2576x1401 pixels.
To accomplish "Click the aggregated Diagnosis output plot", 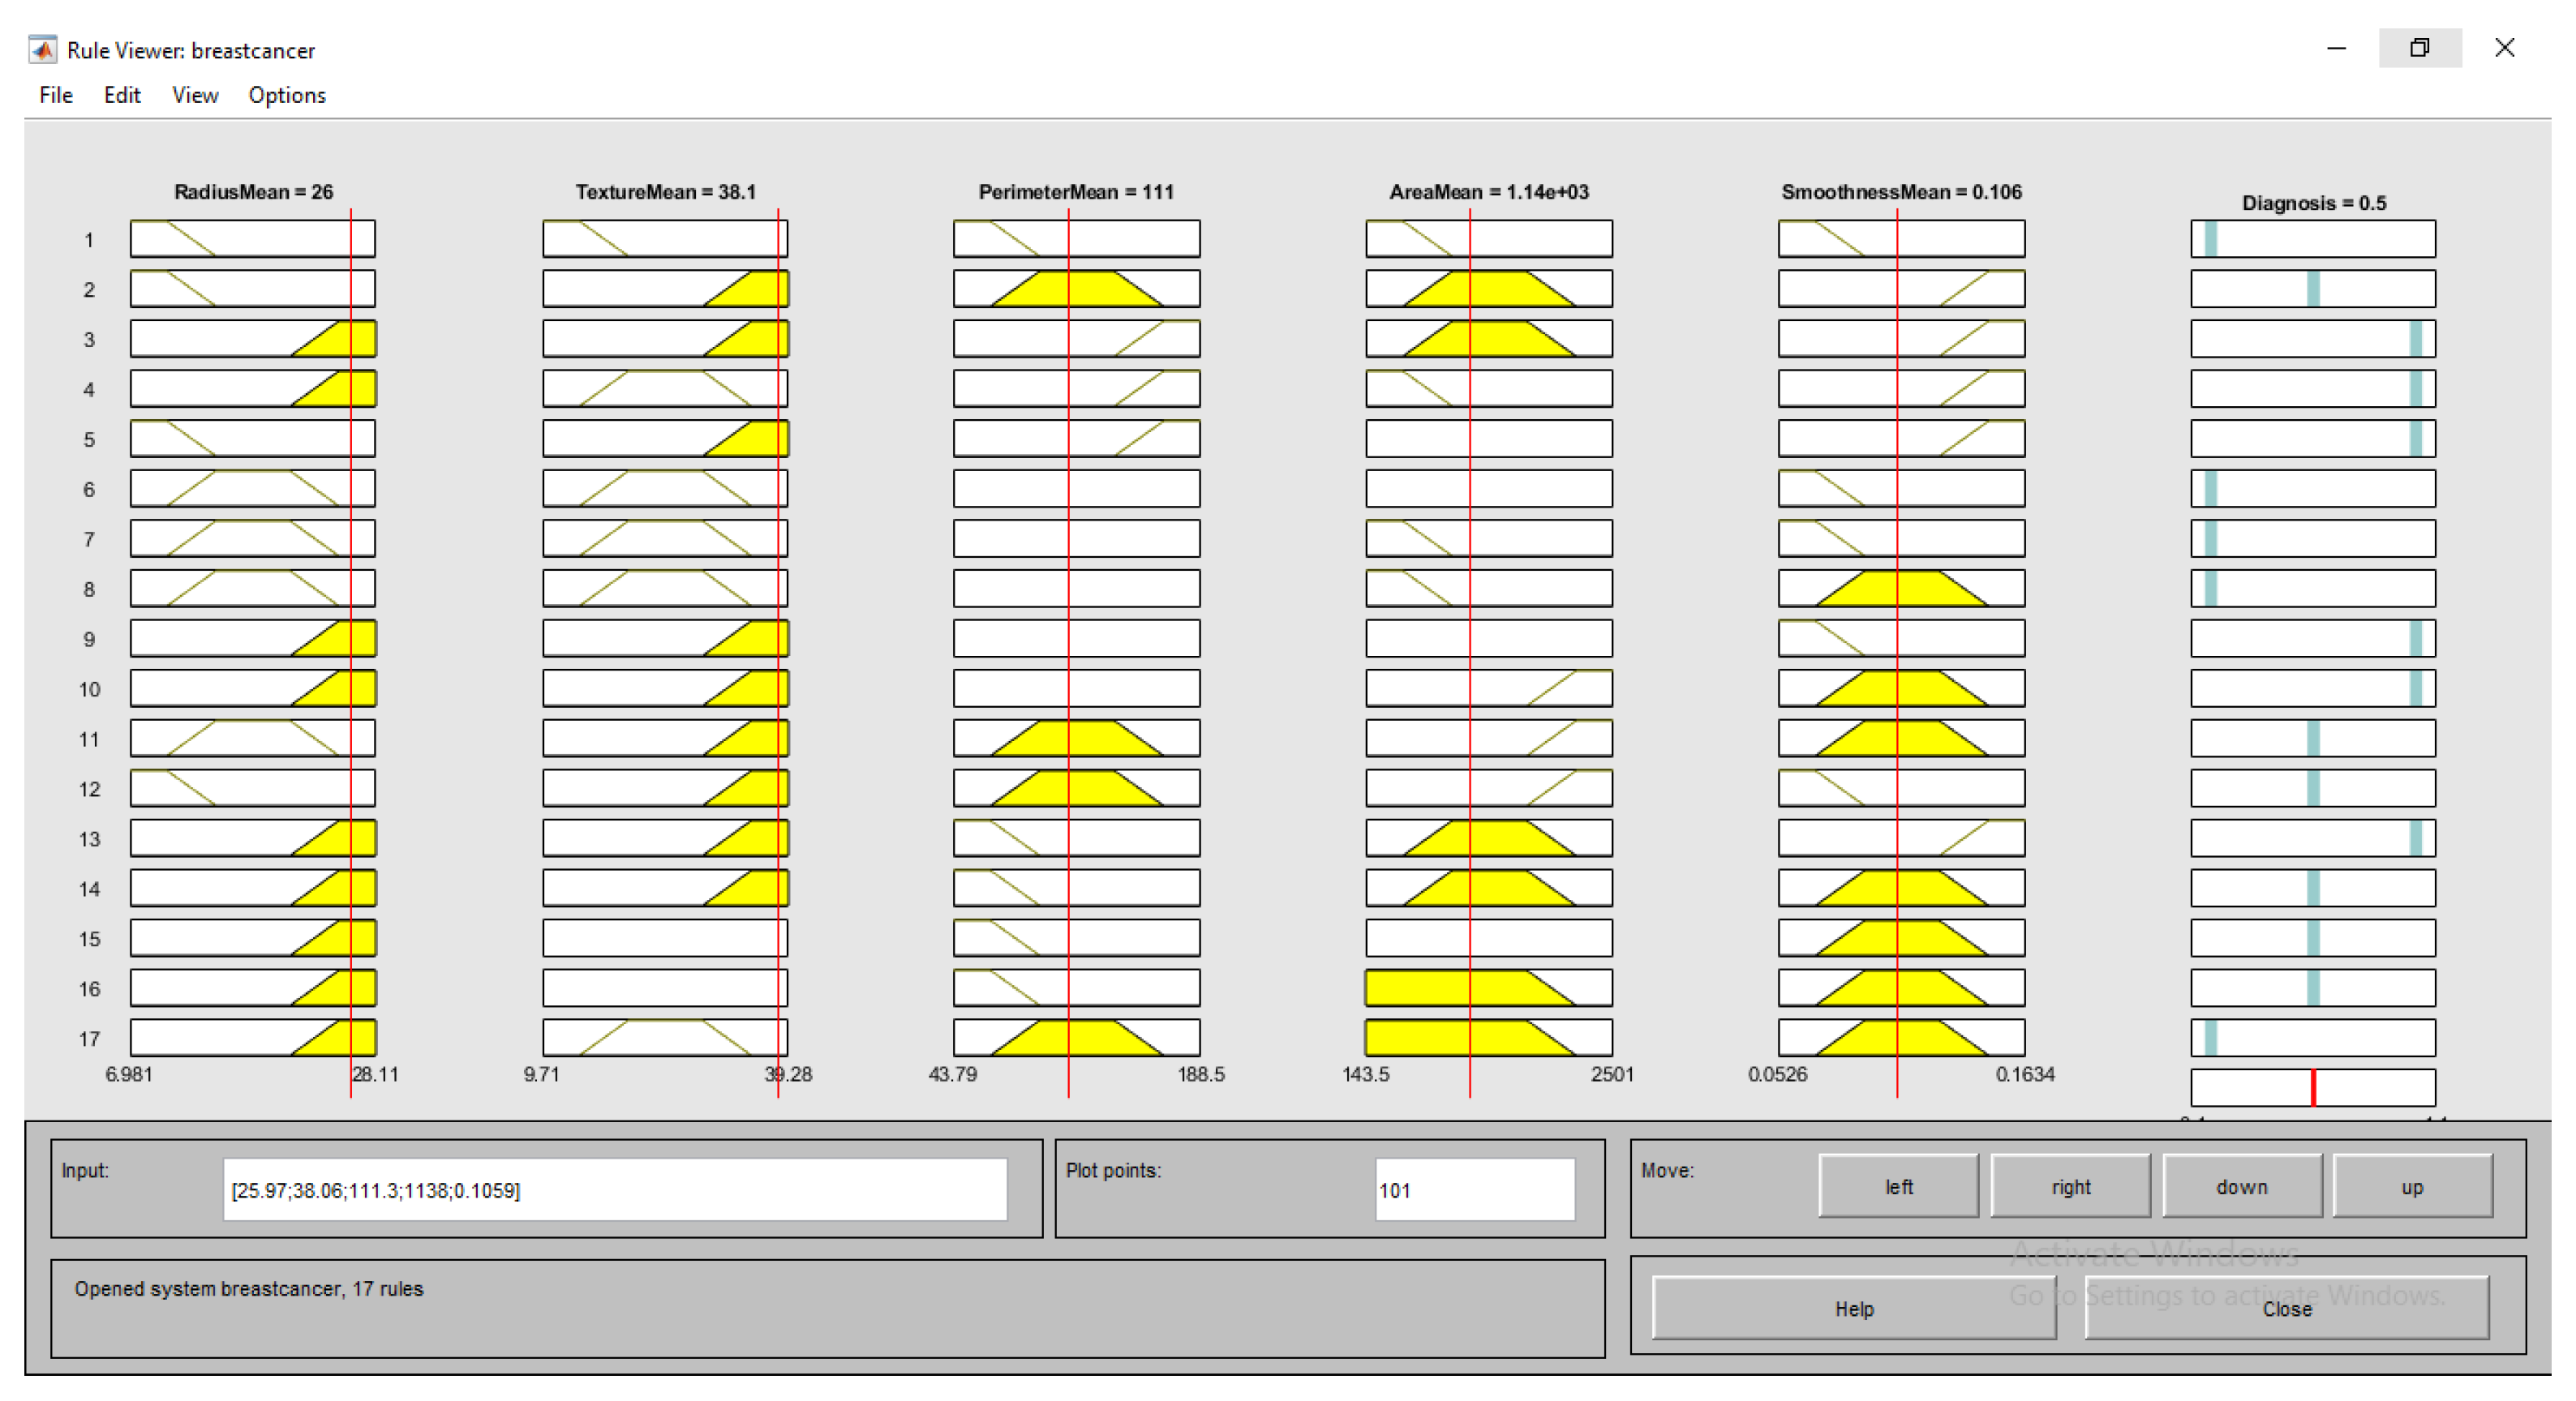I will (2312, 1086).
